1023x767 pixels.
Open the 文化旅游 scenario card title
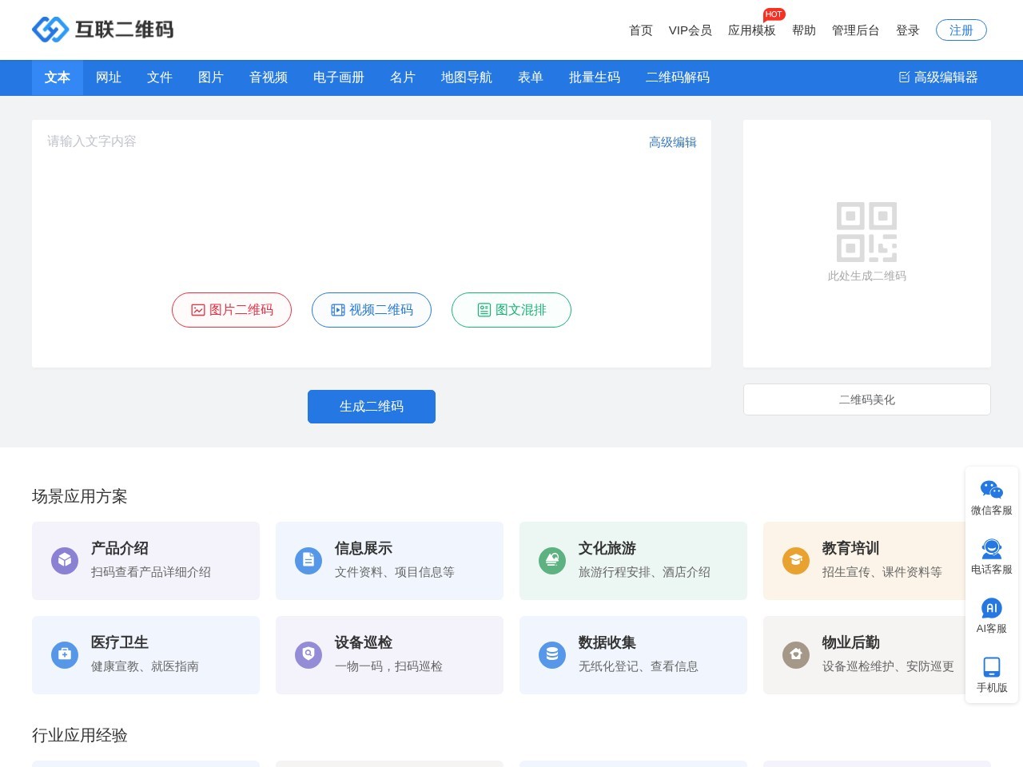(x=607, y=548)
